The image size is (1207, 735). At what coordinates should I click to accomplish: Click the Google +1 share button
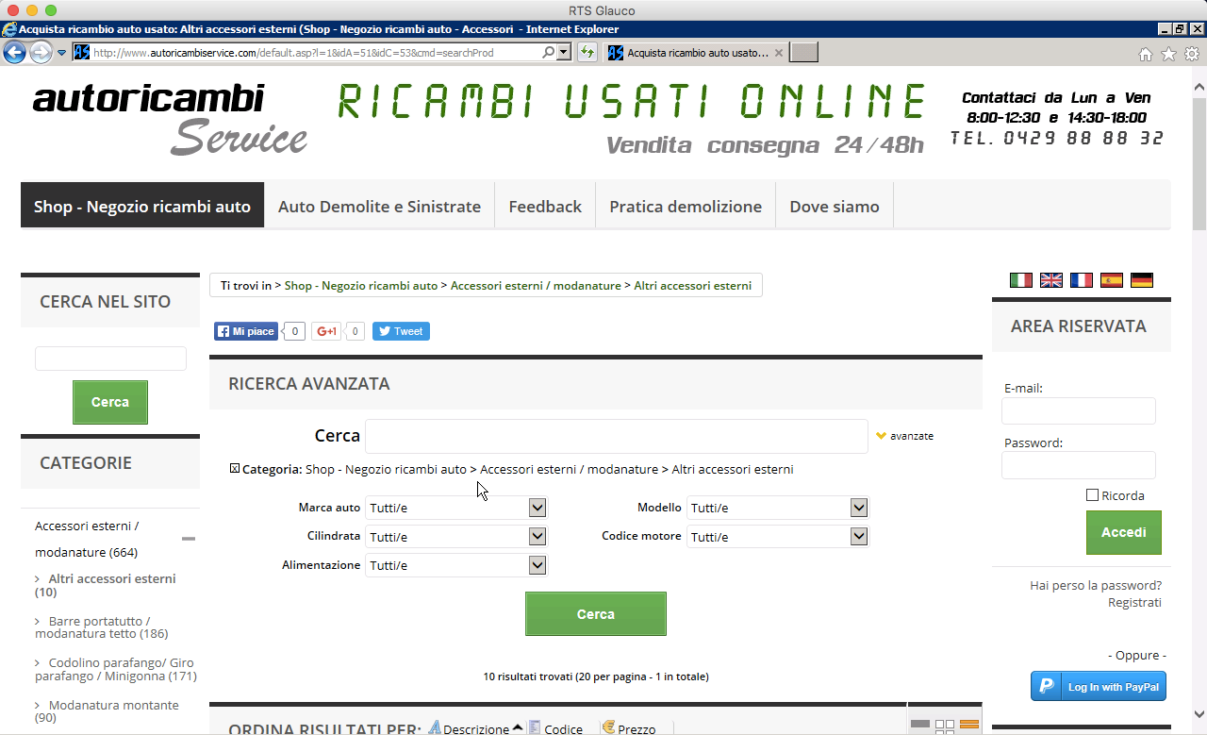pyautogui.click(x=326, y=331)
